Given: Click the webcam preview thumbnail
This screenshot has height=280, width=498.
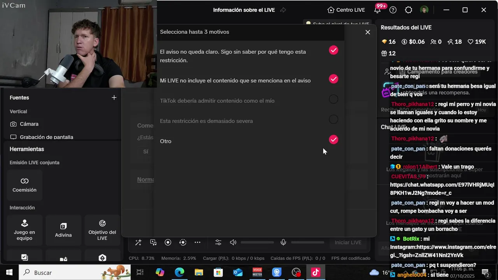Looking at the screenshot, I should point(78,44).
